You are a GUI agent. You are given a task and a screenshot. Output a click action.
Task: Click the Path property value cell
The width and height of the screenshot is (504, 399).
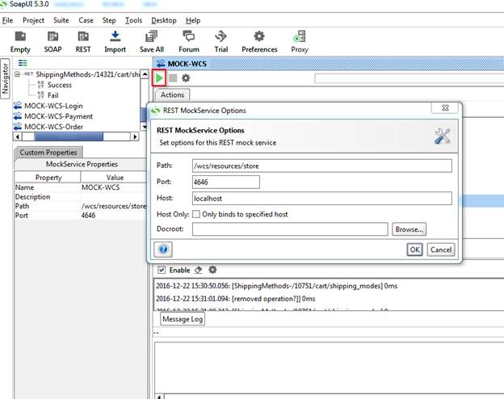coord(113,206)
